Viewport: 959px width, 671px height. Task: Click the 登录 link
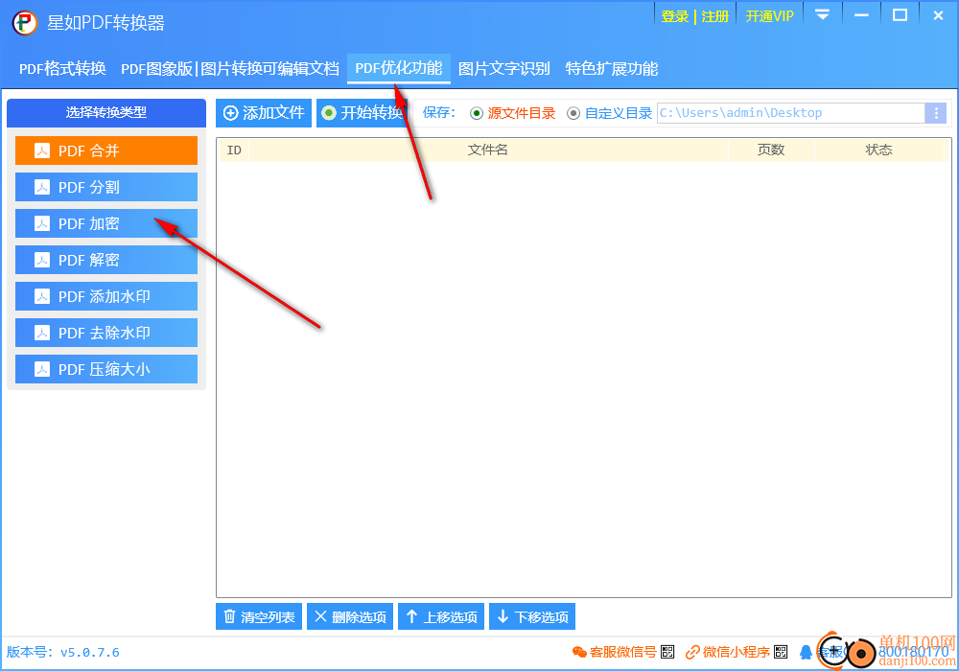coord(674,16)
